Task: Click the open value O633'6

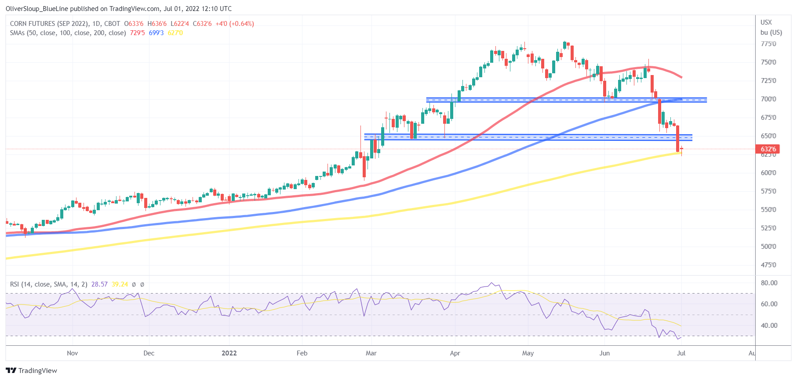Action: click(x=134, y=24)
